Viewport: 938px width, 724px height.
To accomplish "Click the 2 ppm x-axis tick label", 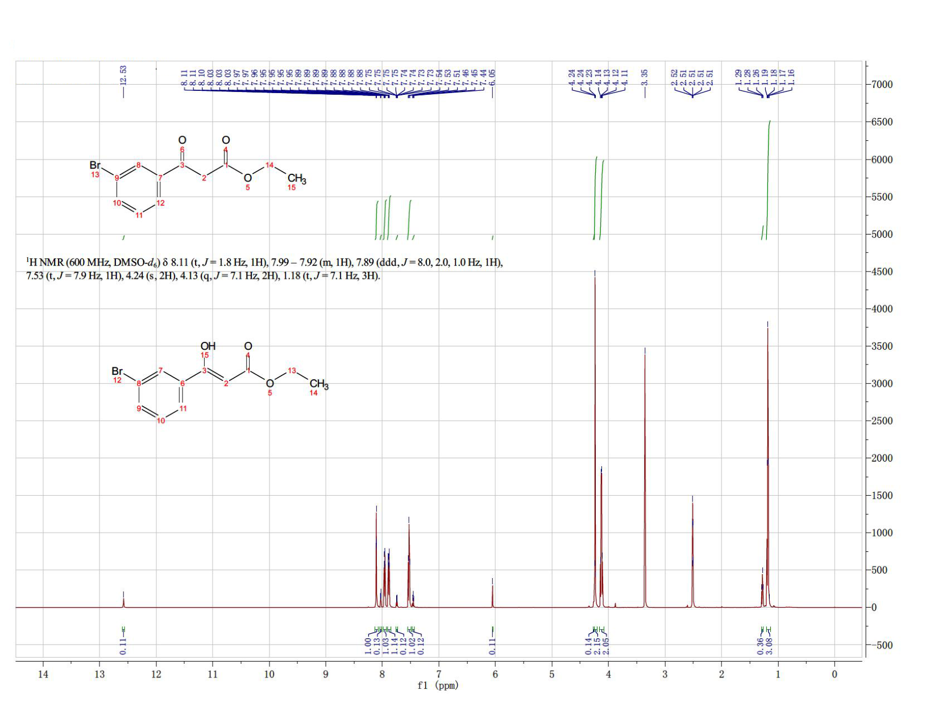I will tap(721, 674).
